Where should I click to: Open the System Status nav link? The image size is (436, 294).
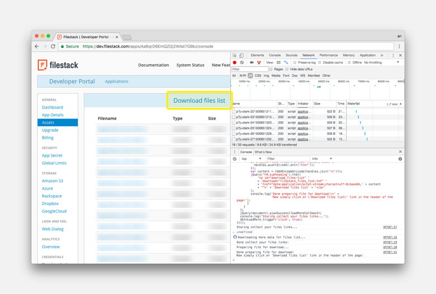190,65
